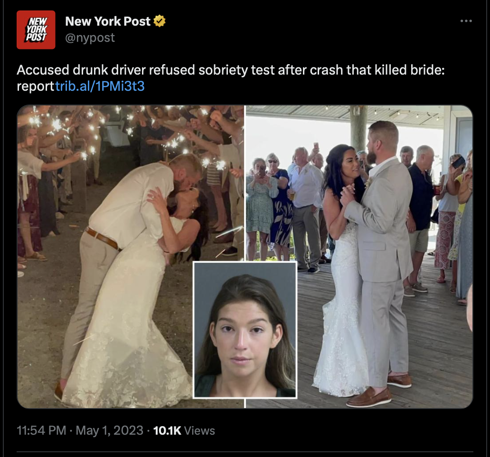This screenshot has width=490, height=457.
Task: Open the three-dot more options menu
Action: tap(466, 21)
